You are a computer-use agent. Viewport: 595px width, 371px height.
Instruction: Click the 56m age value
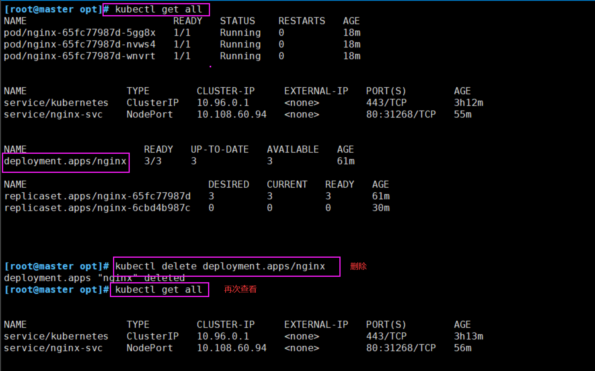tap(463, 348)
